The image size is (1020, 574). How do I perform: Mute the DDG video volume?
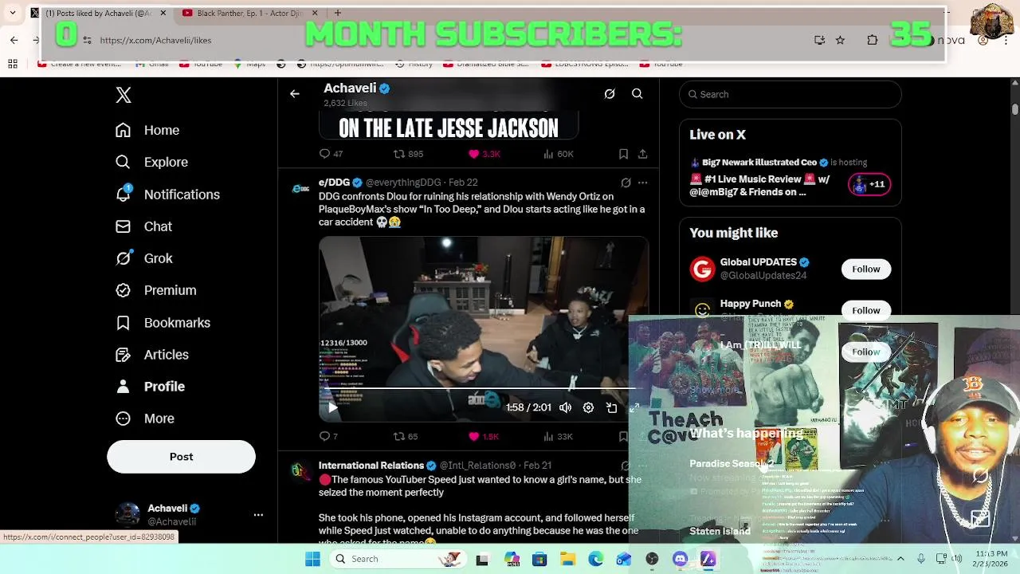(565, 407)
